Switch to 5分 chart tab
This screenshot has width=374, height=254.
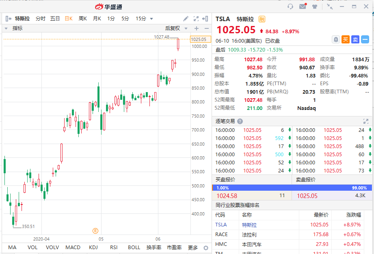(x=125, y=19)
